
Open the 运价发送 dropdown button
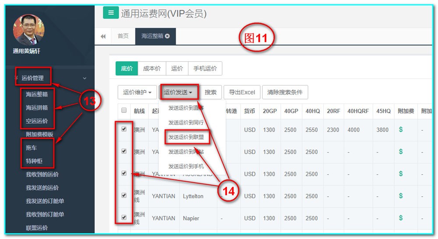pyautogui.click(x=178, y=92)
